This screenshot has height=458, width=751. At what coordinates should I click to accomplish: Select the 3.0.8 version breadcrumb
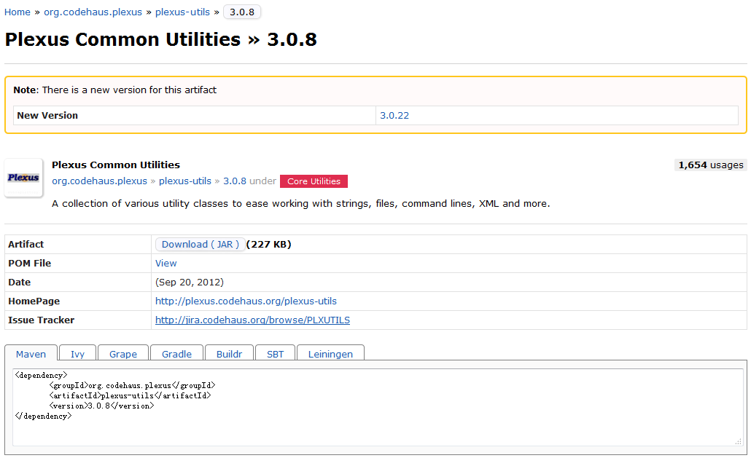point(241,12)
